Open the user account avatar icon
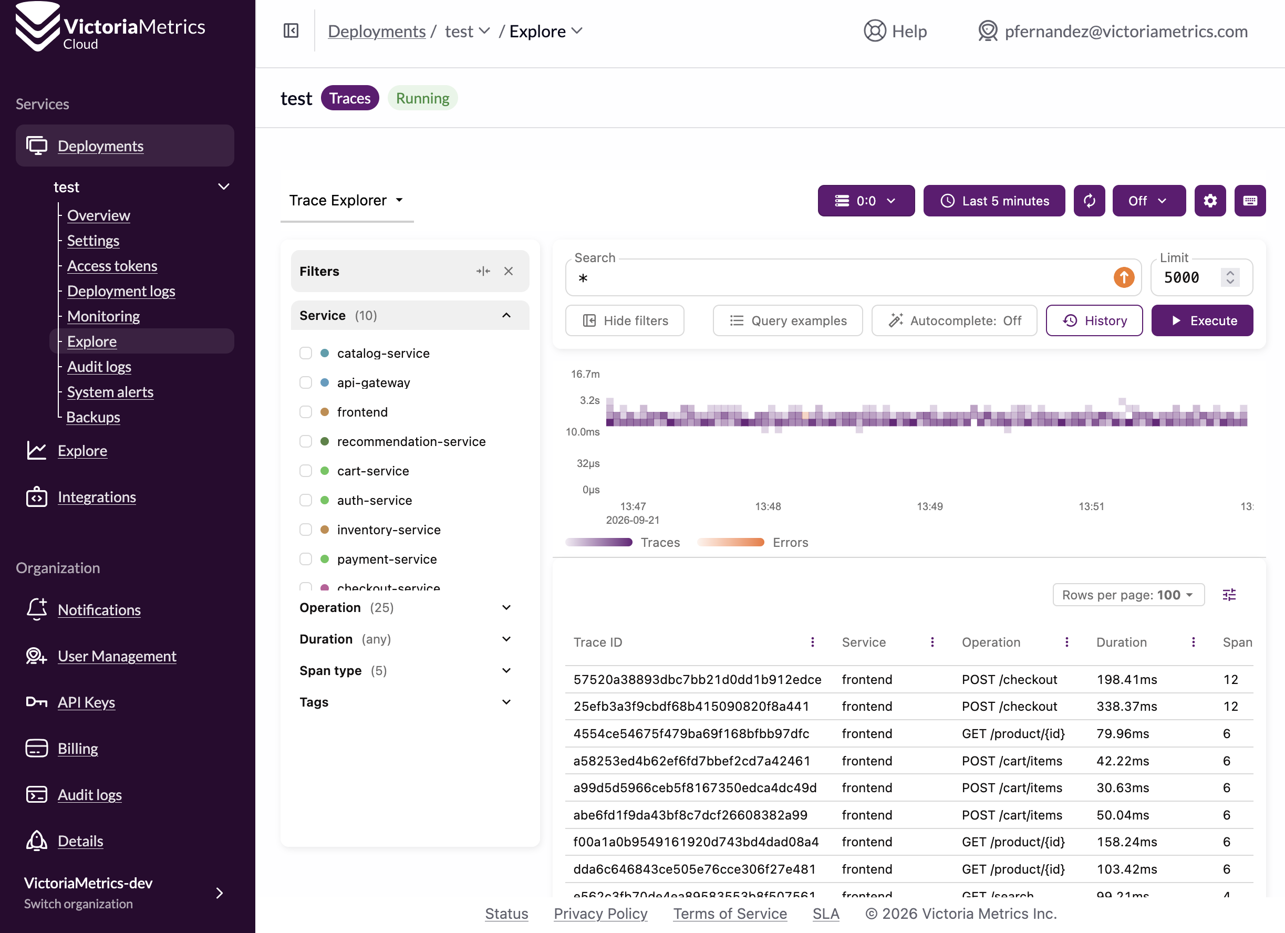 click(988, 30)
